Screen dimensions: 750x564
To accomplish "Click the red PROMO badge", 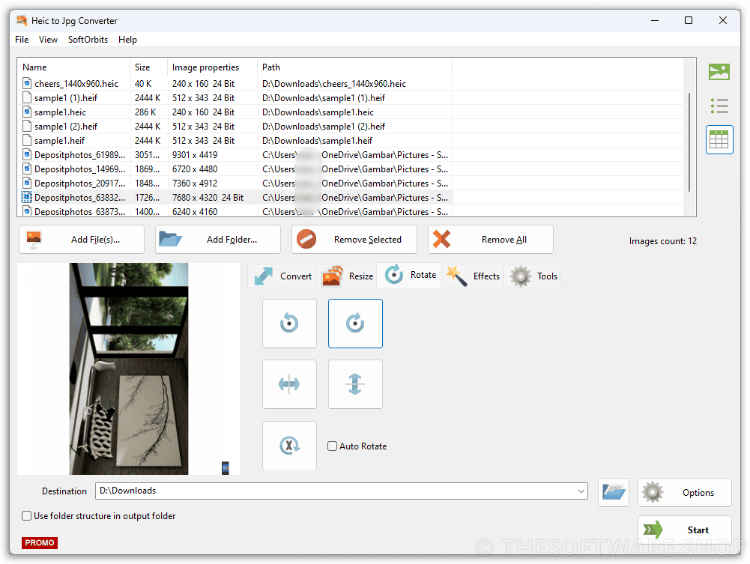I will point(40,543).
